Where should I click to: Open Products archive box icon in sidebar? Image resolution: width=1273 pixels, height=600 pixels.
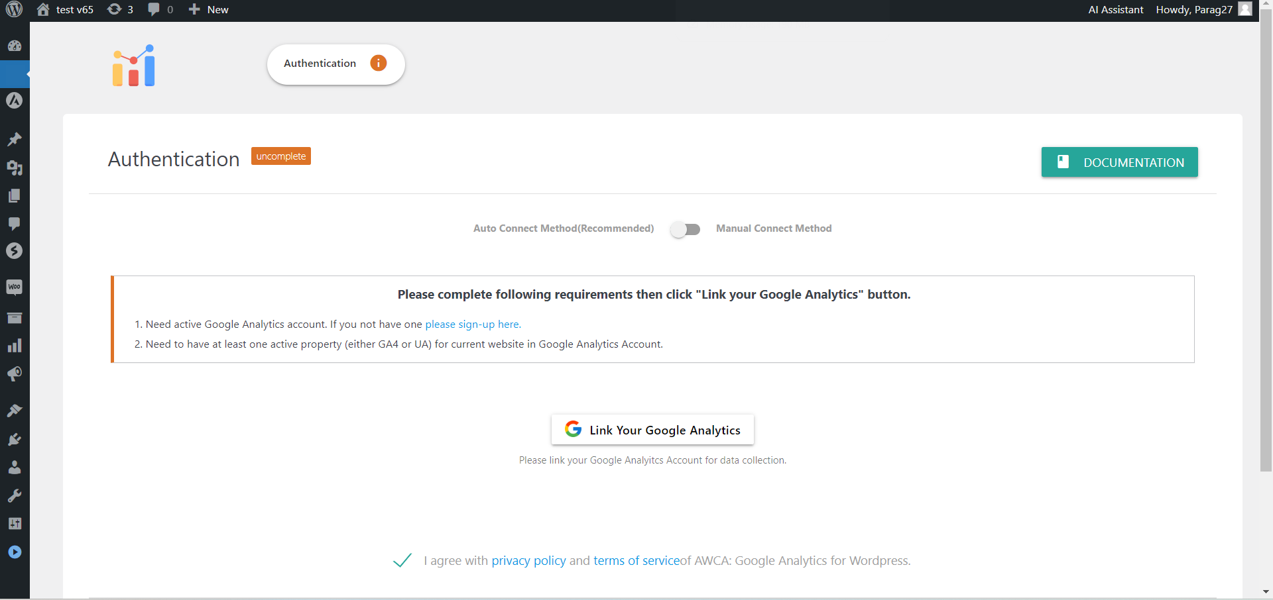15,318
